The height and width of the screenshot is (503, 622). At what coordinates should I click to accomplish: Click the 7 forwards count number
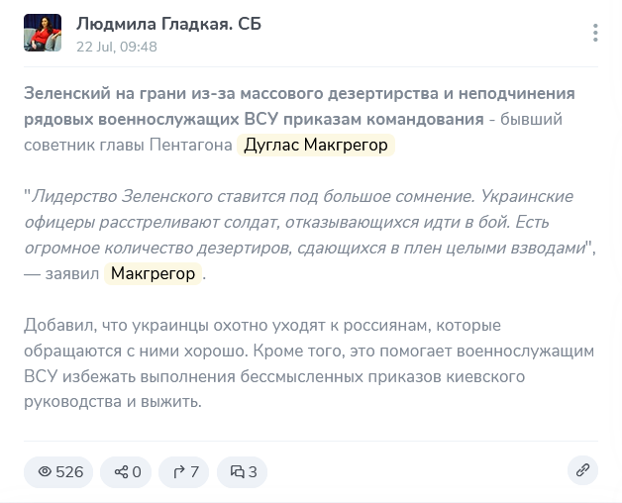tap(194, 472)
